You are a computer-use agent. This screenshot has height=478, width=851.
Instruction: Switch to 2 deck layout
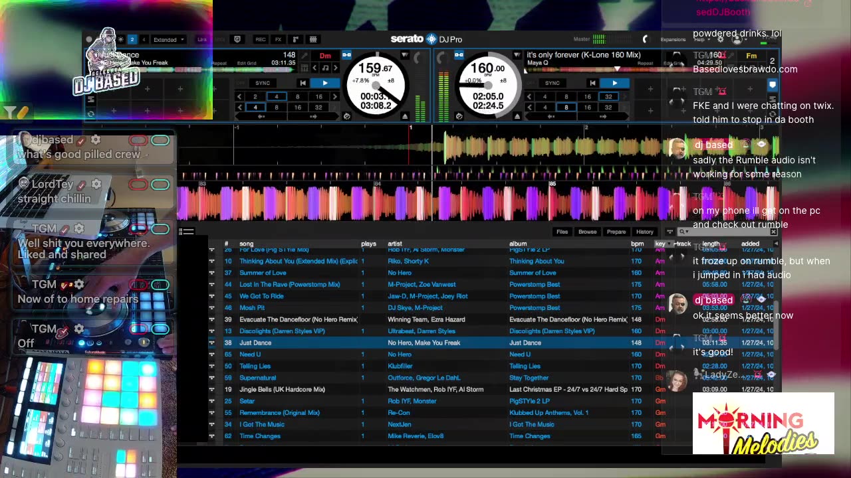click(132, 40)
